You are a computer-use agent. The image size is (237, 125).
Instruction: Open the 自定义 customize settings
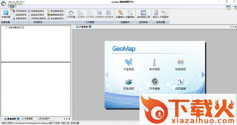pos(156,14)
